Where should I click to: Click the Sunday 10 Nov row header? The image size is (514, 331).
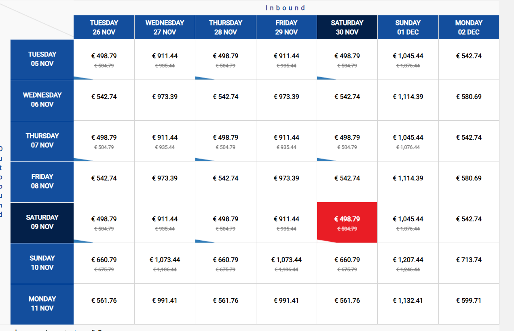pos(42,263)
